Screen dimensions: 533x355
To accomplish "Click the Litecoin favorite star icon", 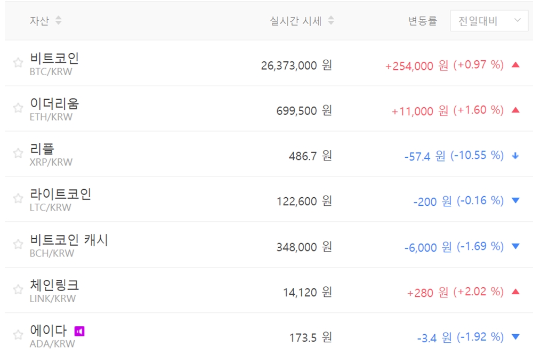I will point(18,199).
